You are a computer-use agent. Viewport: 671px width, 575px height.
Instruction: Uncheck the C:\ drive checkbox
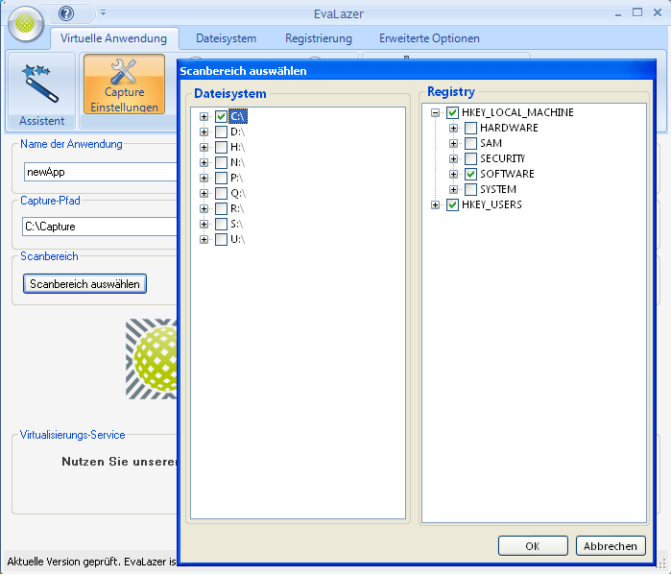[x=221, y=116]
